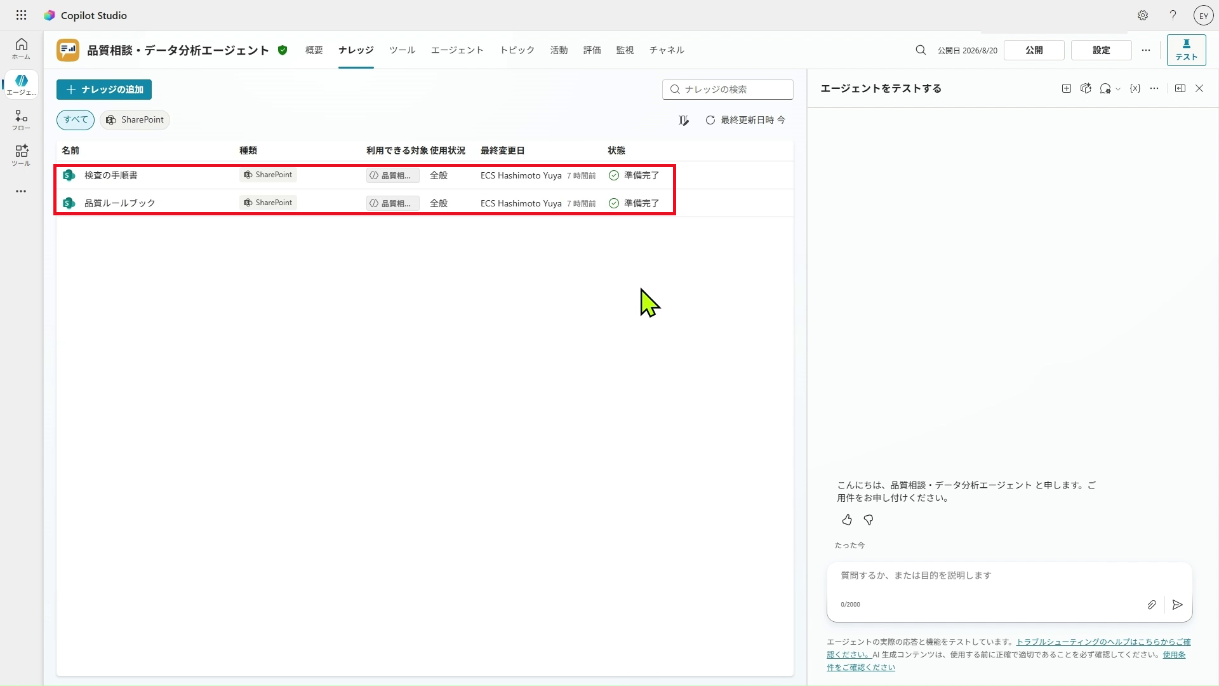This screenshot has height=686, width=1219.
Task: Refresh the knowledge list
Action: (x=710, y=120)
